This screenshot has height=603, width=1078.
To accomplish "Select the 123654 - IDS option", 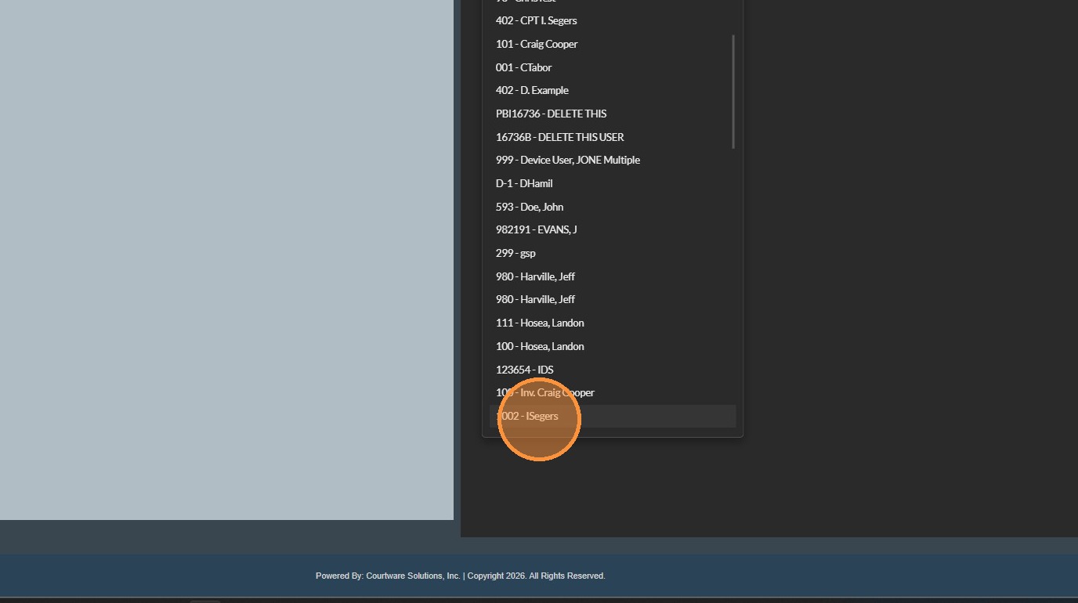I will tap(613, 370).
